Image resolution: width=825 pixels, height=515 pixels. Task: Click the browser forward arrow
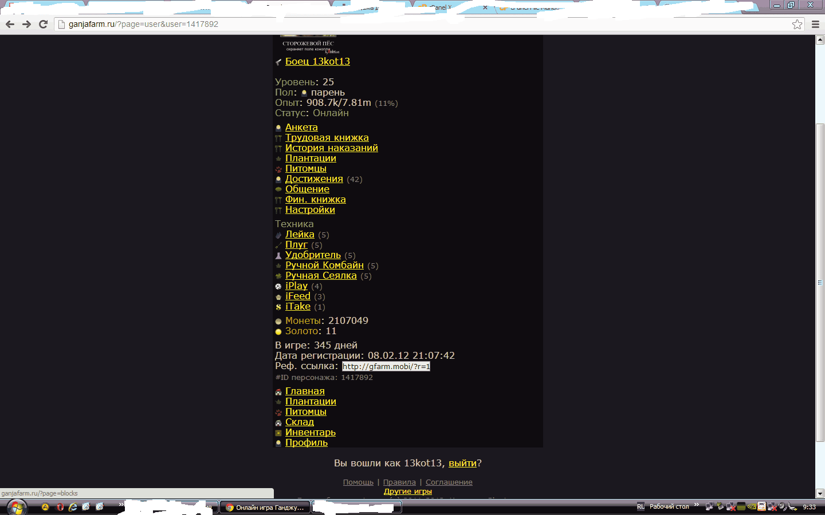tap(26, 24)
